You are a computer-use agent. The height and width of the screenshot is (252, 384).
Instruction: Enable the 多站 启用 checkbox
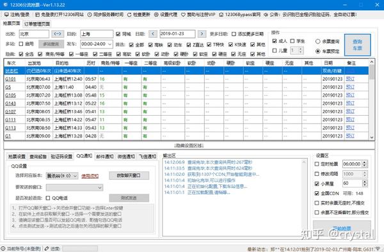21,44
